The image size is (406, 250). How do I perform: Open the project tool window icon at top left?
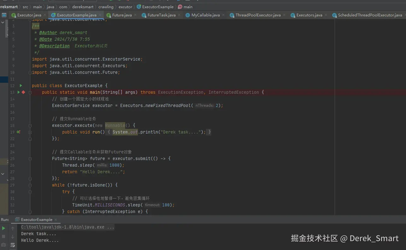click(4, 15)
